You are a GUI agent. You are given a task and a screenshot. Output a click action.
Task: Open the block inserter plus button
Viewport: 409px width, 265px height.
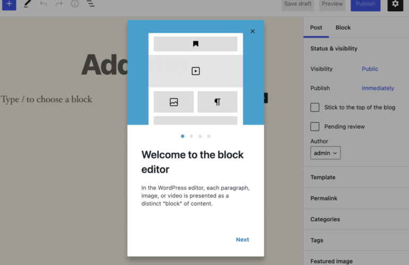coord(9,4)
